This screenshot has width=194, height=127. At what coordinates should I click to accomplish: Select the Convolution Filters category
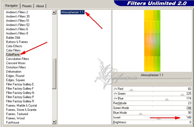[x=17, y=59]
